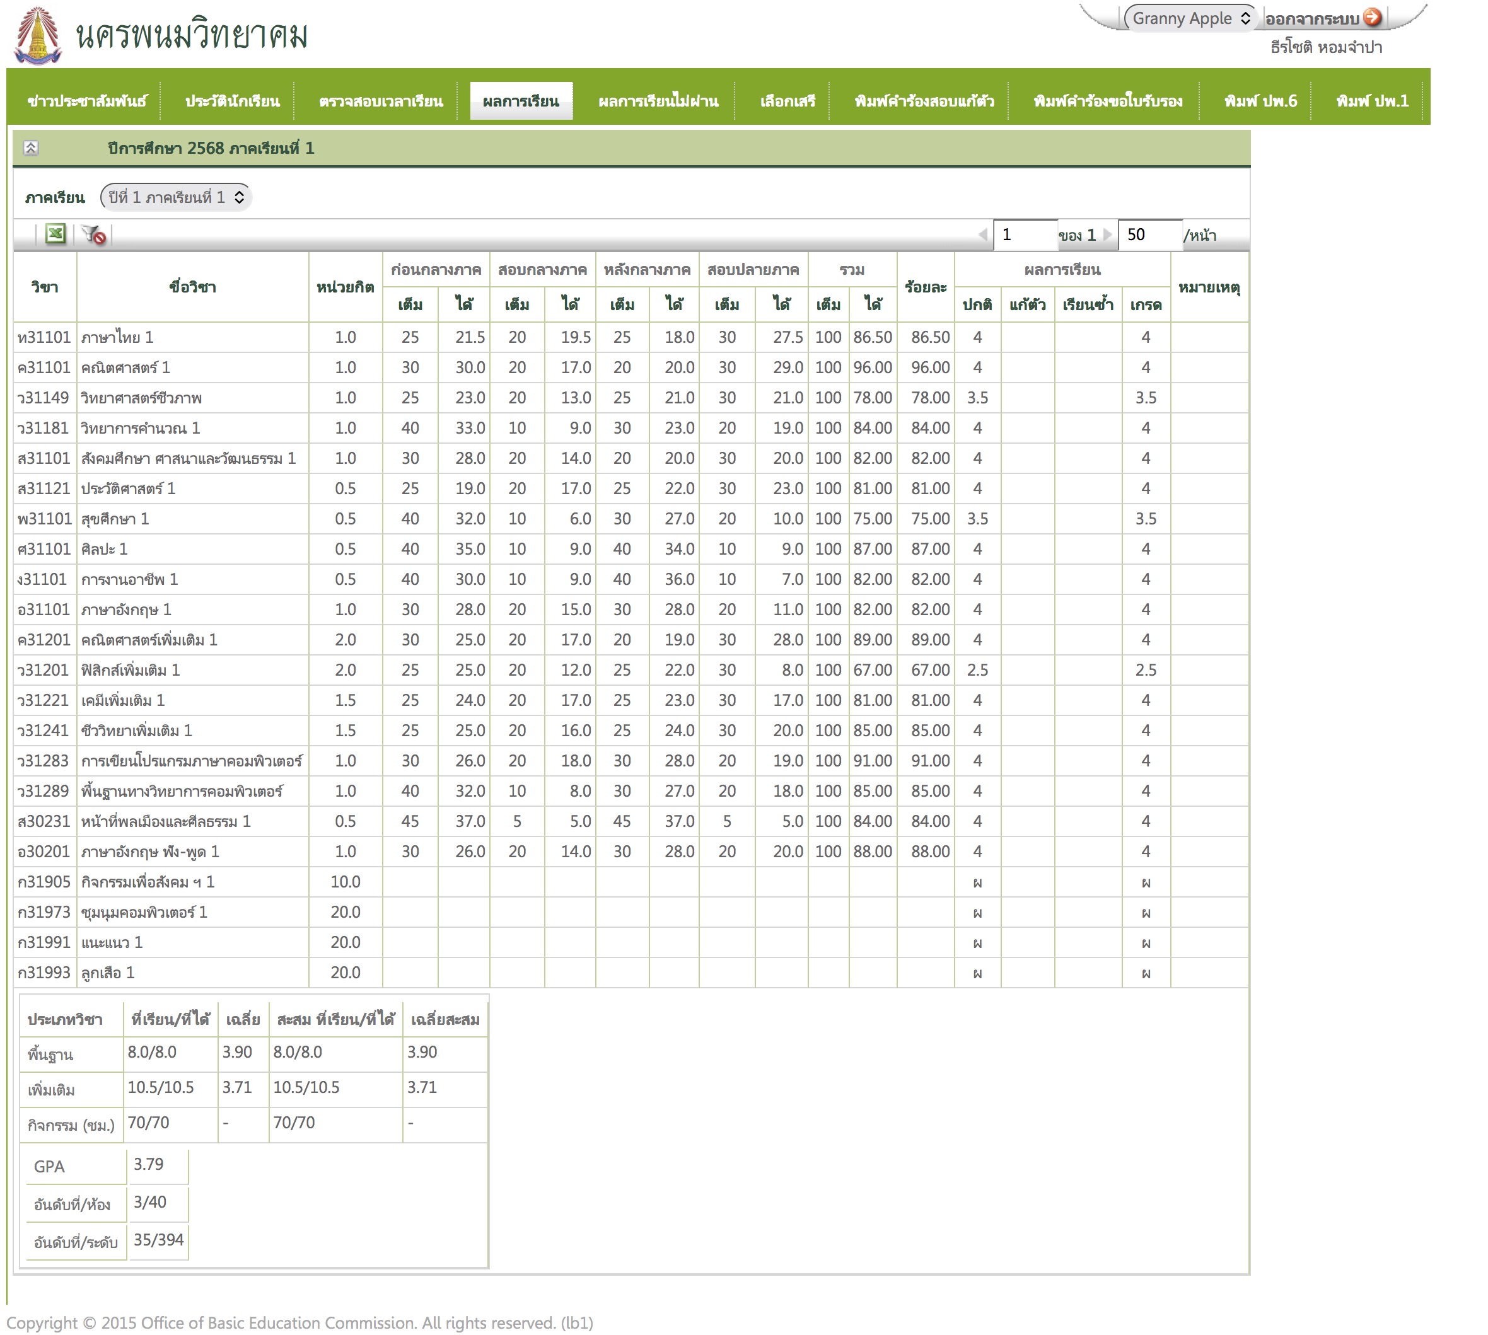
Task: Click the พิมพ์ ปพ.1 button
Action: pyautogui.click(x=1372, y=101)
